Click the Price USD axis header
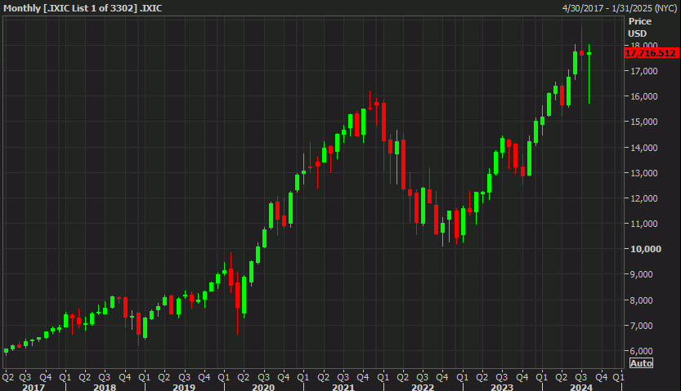This screenshot has height=391, width=681. [x=639, y=27]
